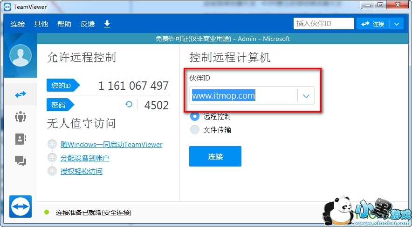Screen dimensions: 412x227
Task: Select the 远程控制 radio button
Action: pyautogui.click(x=195, y=116)
